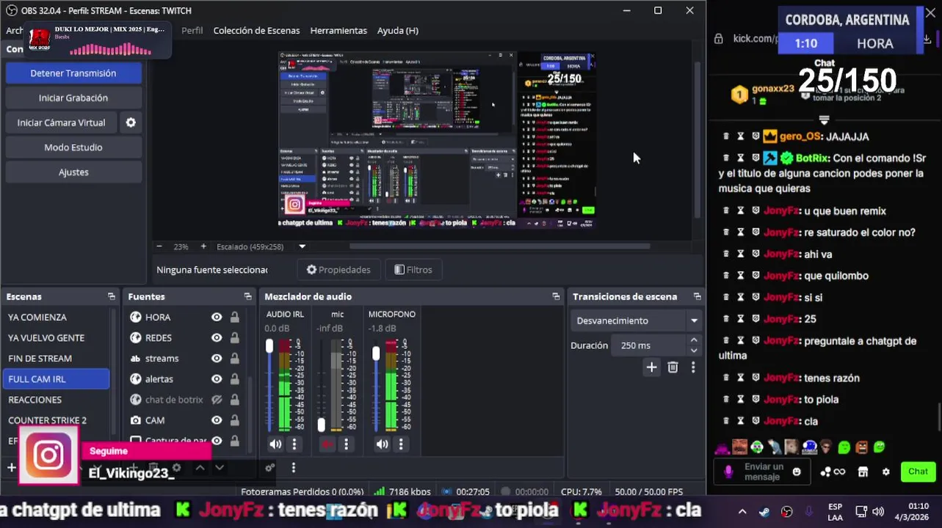Adjust the AUDIO IRL volume fader
Screen dimensions: 942x528
tap(269, 346)
